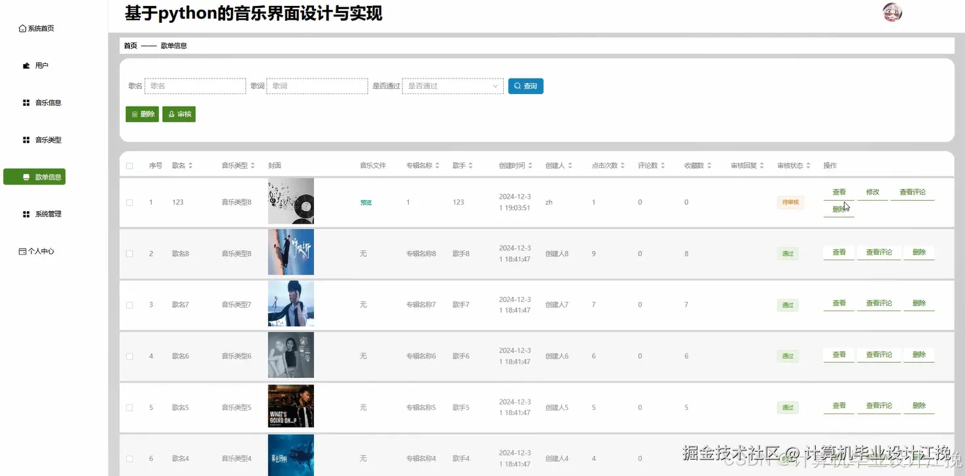This screenshot has width=965, height=476.
Task: Click the 创建人6 cell
Action: tap(557, 356)
